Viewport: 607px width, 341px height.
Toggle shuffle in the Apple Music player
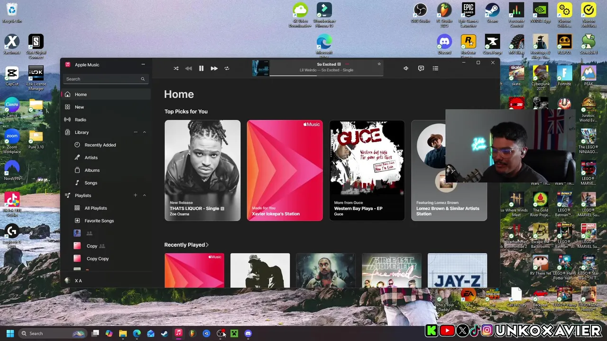pos(176,68)
